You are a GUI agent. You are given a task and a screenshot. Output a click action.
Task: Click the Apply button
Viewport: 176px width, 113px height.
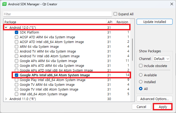[163, 107]
